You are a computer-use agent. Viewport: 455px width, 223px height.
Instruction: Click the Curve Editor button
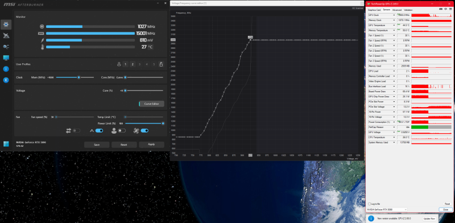(x=151, y=104)
